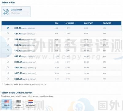The width and height of the screenshot is (123, 111).
Task: Select the $146.99 plan radio button
Action: (8, 62)
